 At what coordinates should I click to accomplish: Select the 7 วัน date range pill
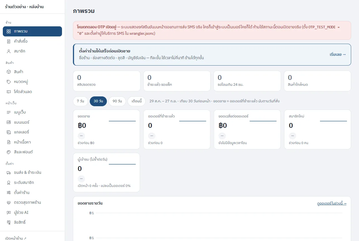(x=80, y=101)
